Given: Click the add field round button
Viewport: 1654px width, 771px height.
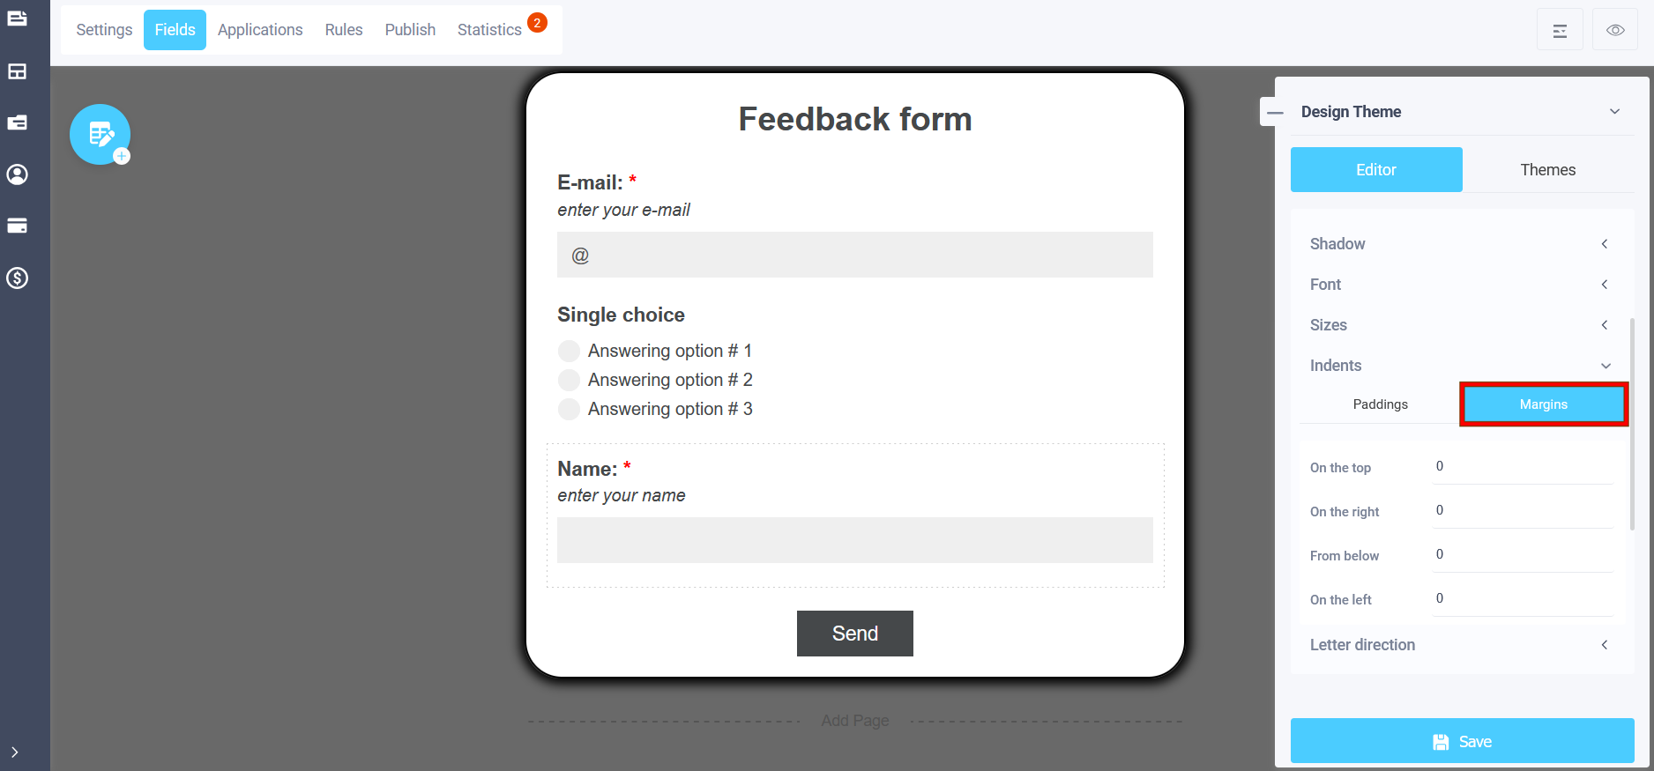Looking at the screenshot, I should click(101, 135).
